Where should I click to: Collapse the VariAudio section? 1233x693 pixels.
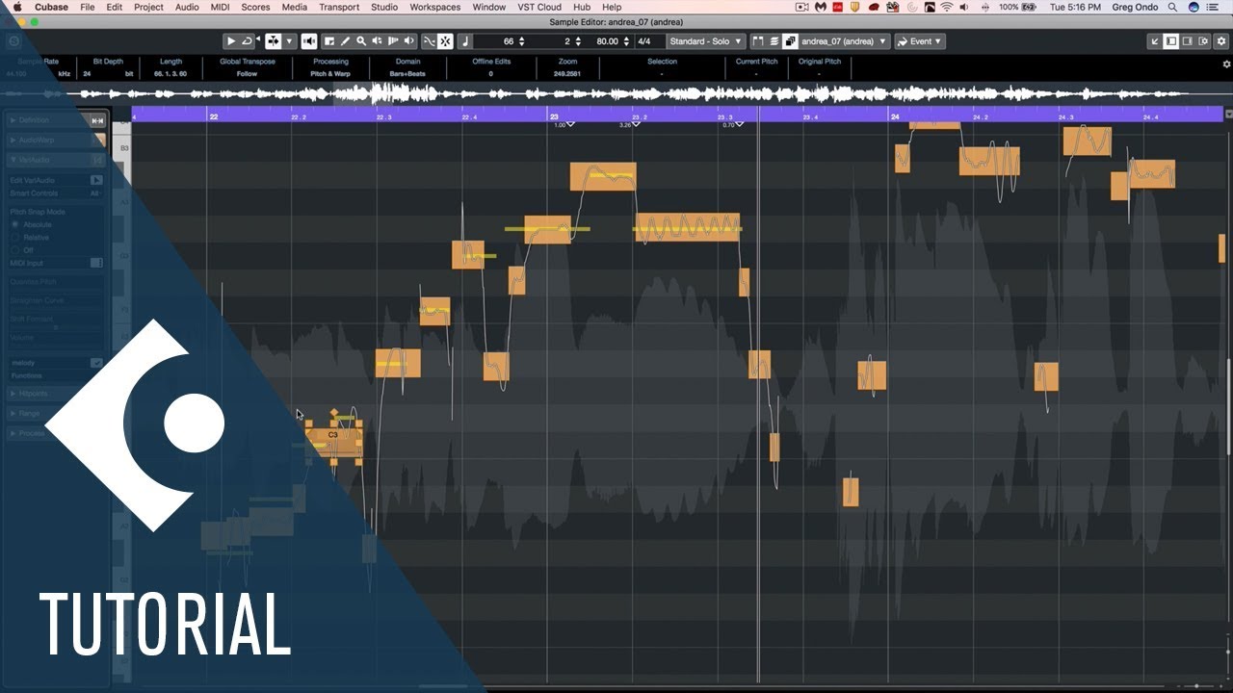pos(13,160)
